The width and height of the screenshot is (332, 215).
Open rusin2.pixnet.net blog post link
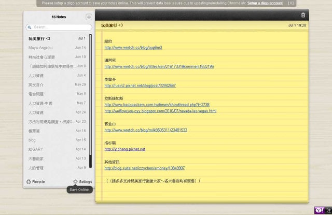click(140, 85)
